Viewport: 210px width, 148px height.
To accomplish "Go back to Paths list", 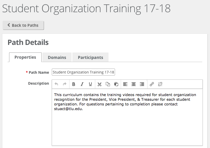I will (23, 25).
